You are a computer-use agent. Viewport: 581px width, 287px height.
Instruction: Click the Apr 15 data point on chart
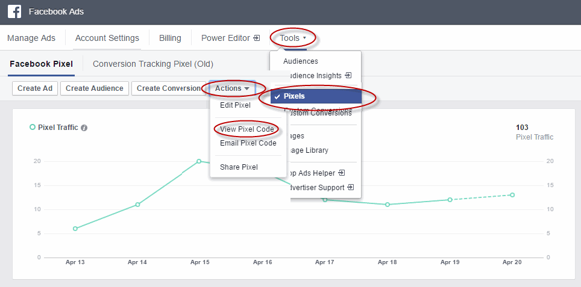tap(199, 161)
